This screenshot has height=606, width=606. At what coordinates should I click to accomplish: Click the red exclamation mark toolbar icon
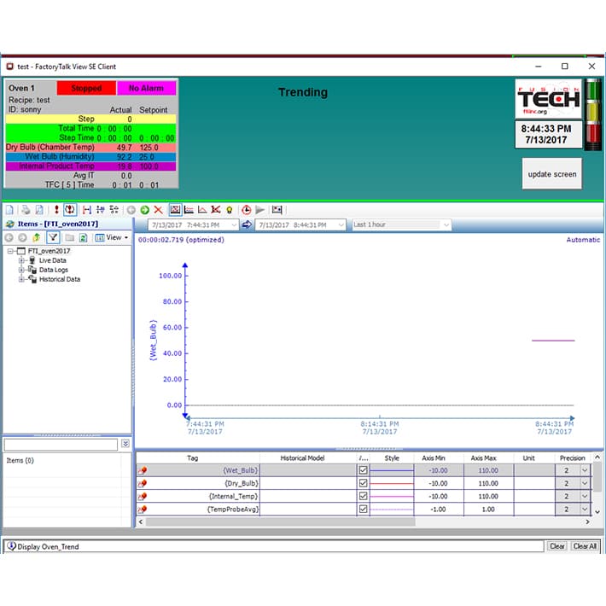tap(56, 210)
